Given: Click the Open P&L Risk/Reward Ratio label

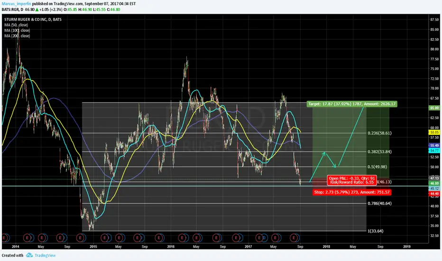Looking at the screenshot, I should (x=352, y=180).
